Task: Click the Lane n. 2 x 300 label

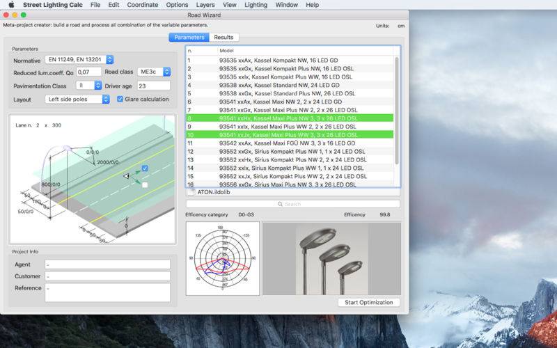Action: pos(38,125)
